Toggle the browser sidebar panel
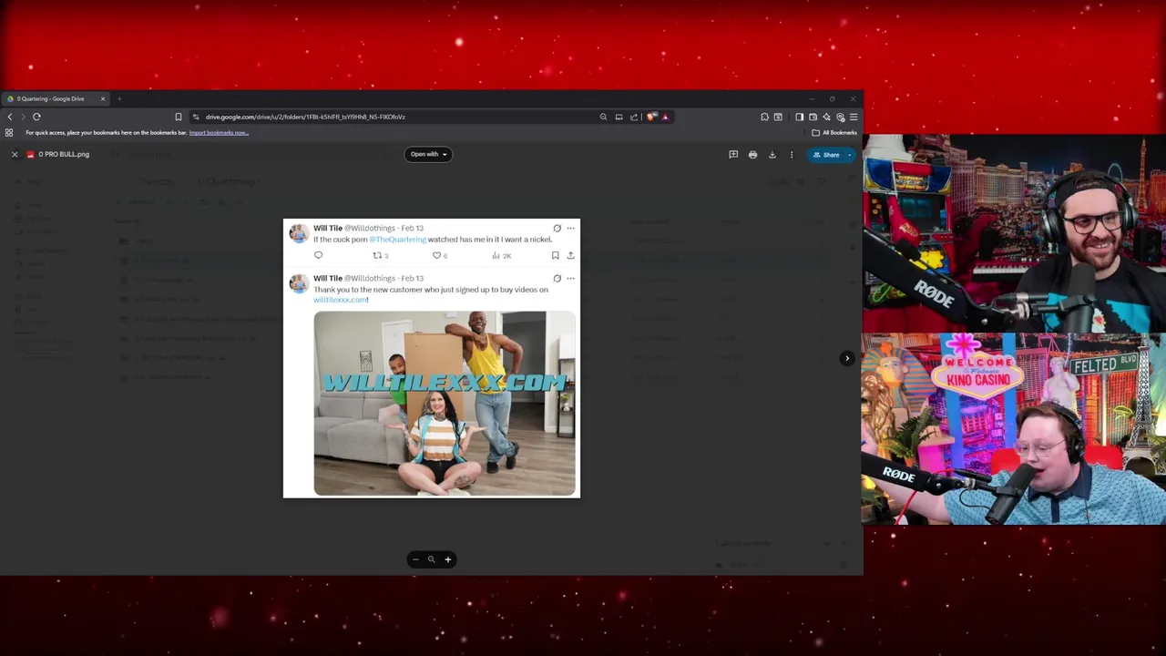This screenshot has height=656, width=1166. pyautogui.click(x=799, y=117)
